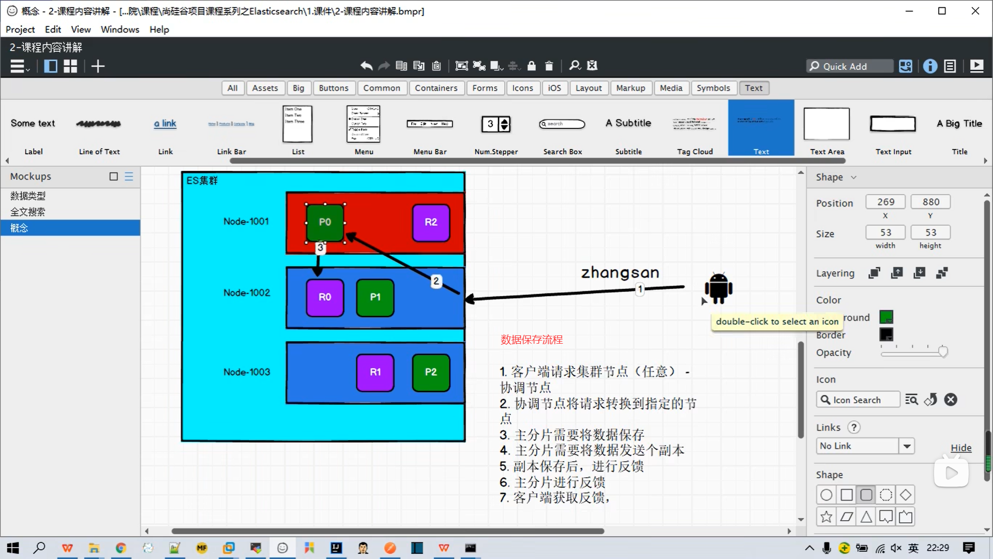Click the trash delete icon
The height and width of the screenshot is (559, 993).
(549, 66)
